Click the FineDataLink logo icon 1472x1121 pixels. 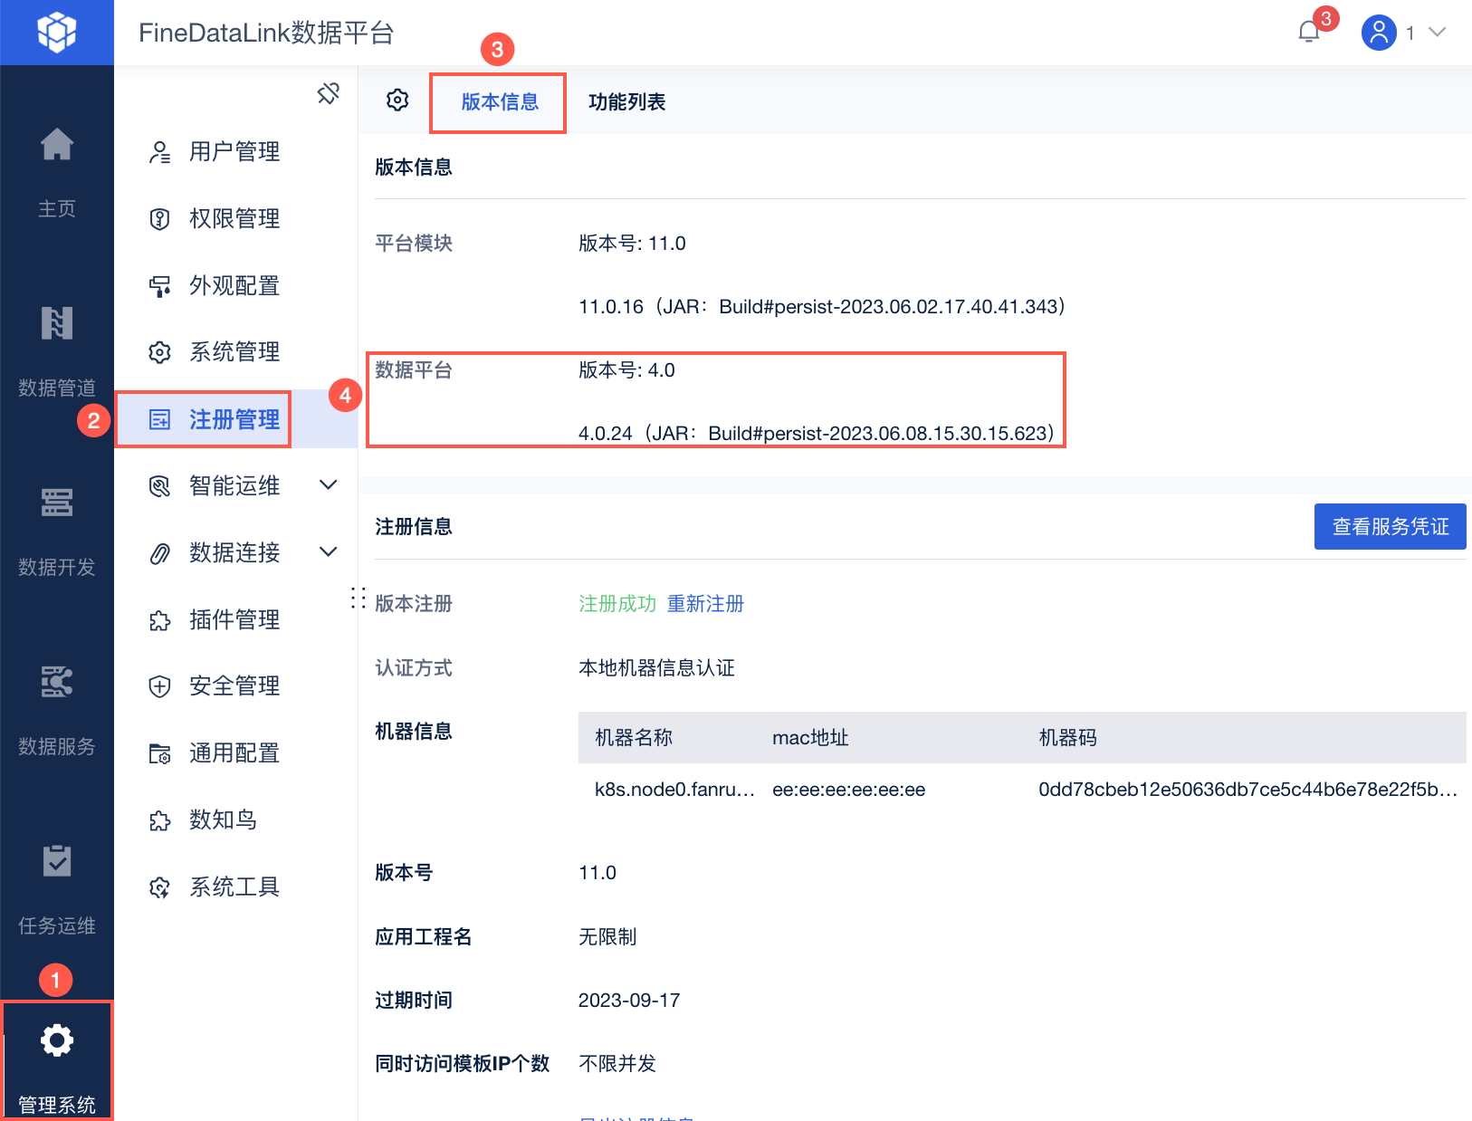[56, 33]
